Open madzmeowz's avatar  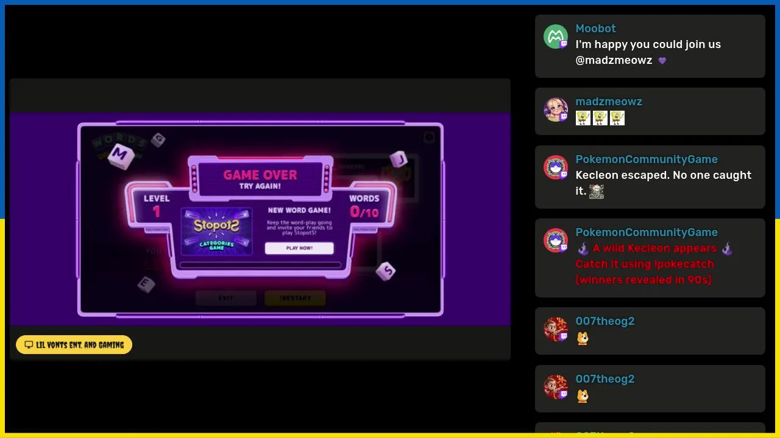point(556,110)
